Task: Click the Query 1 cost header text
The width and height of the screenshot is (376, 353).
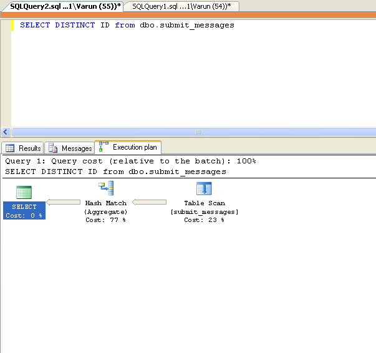Action: point(130,161)
